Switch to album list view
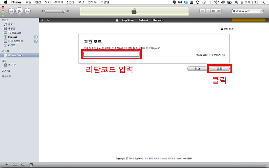Viewport: 269px width, 168px height. (x=208, y=11)
